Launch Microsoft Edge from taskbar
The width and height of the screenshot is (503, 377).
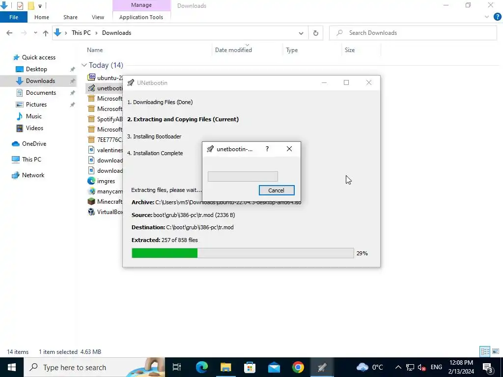202,367
